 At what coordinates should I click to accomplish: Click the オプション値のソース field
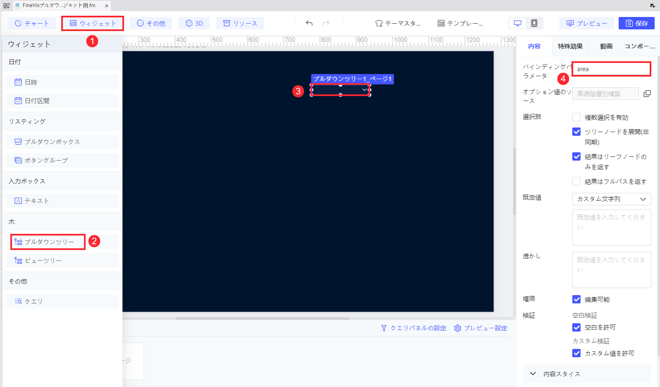pos(605,94)
